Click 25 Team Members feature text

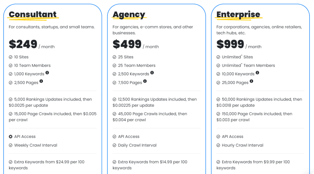pyautogui.click(x=136, y=65)
